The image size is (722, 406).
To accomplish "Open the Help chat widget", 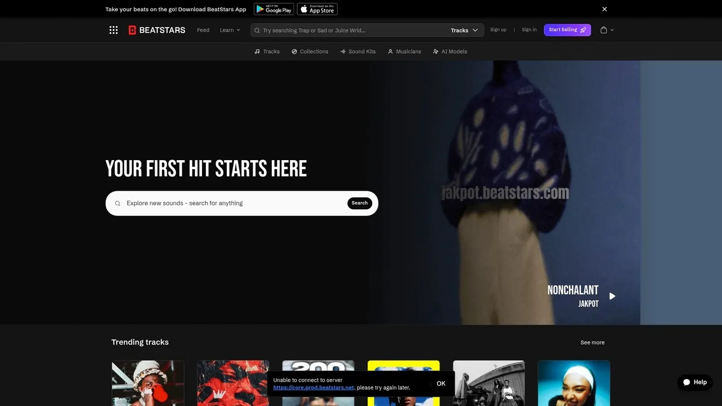I will tap(694, 382).
